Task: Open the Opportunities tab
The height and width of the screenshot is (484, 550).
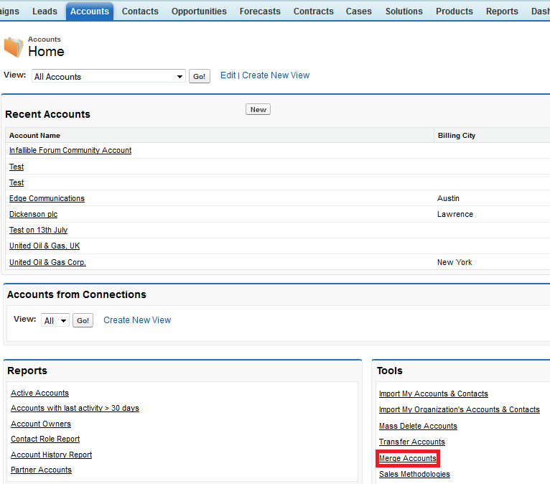Action: [x=199, y=11]
